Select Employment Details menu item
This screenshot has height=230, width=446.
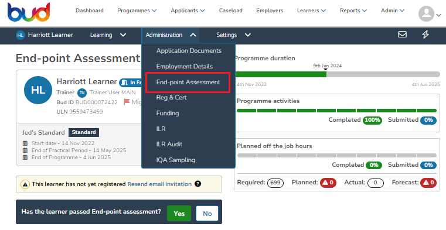(x=184, y=67)
